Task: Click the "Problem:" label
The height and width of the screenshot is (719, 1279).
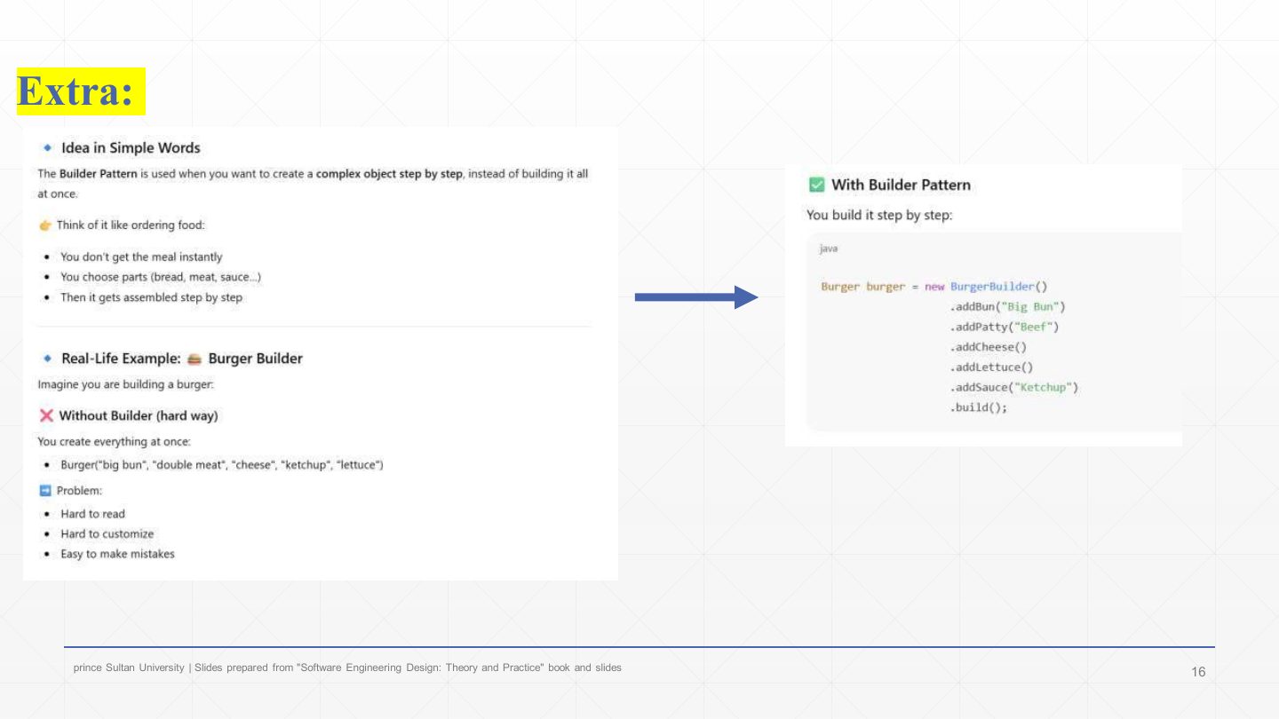Action: tap(80, 491)
